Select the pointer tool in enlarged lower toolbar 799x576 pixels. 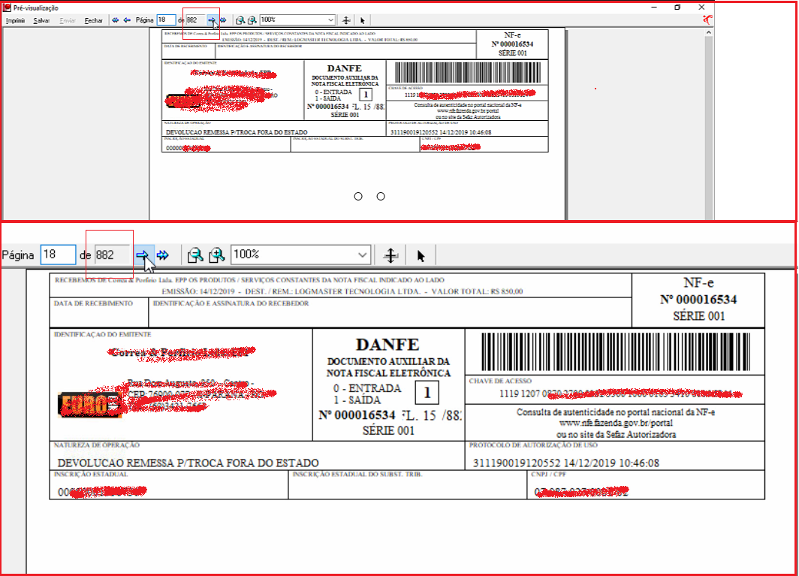coord(421,255)
